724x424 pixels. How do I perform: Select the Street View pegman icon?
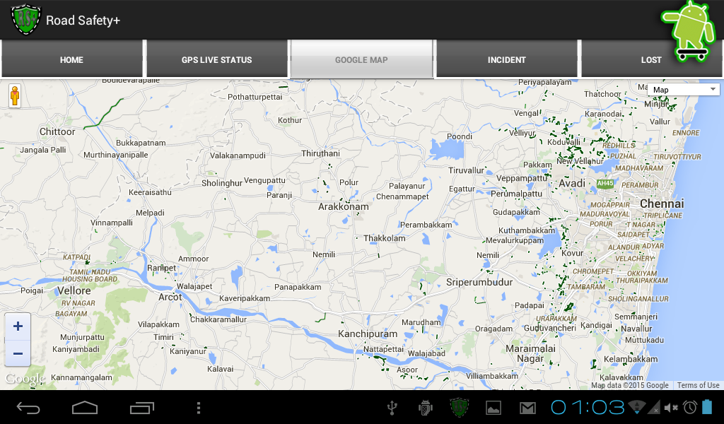(15, 96)
